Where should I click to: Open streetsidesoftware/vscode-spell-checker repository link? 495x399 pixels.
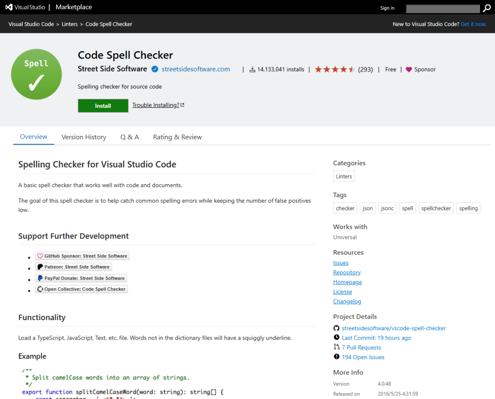point(393,328)
